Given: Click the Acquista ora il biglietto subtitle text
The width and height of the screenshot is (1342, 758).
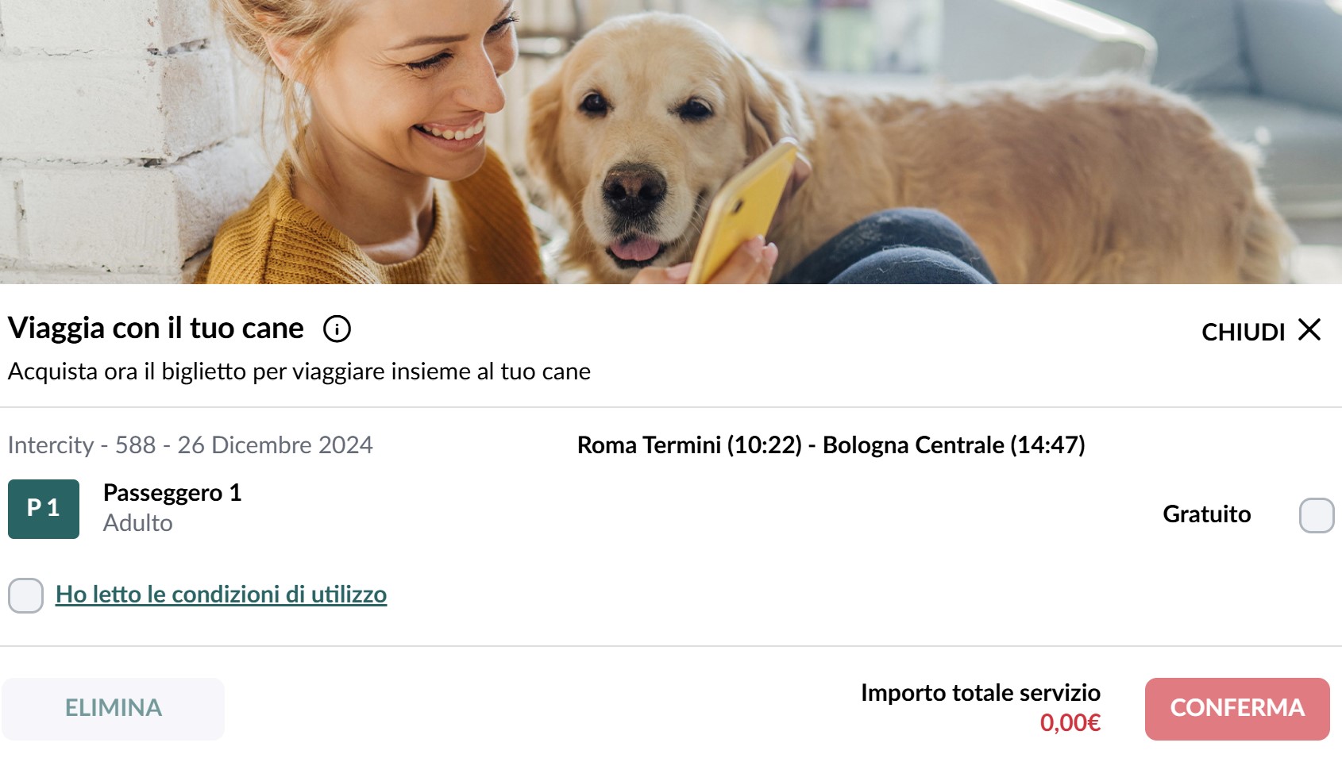Looking at the screenshot, I should 299,371.
